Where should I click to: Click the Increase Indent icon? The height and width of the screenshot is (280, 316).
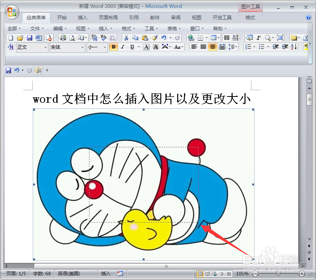pyautogui.click(x=285, y=47)
